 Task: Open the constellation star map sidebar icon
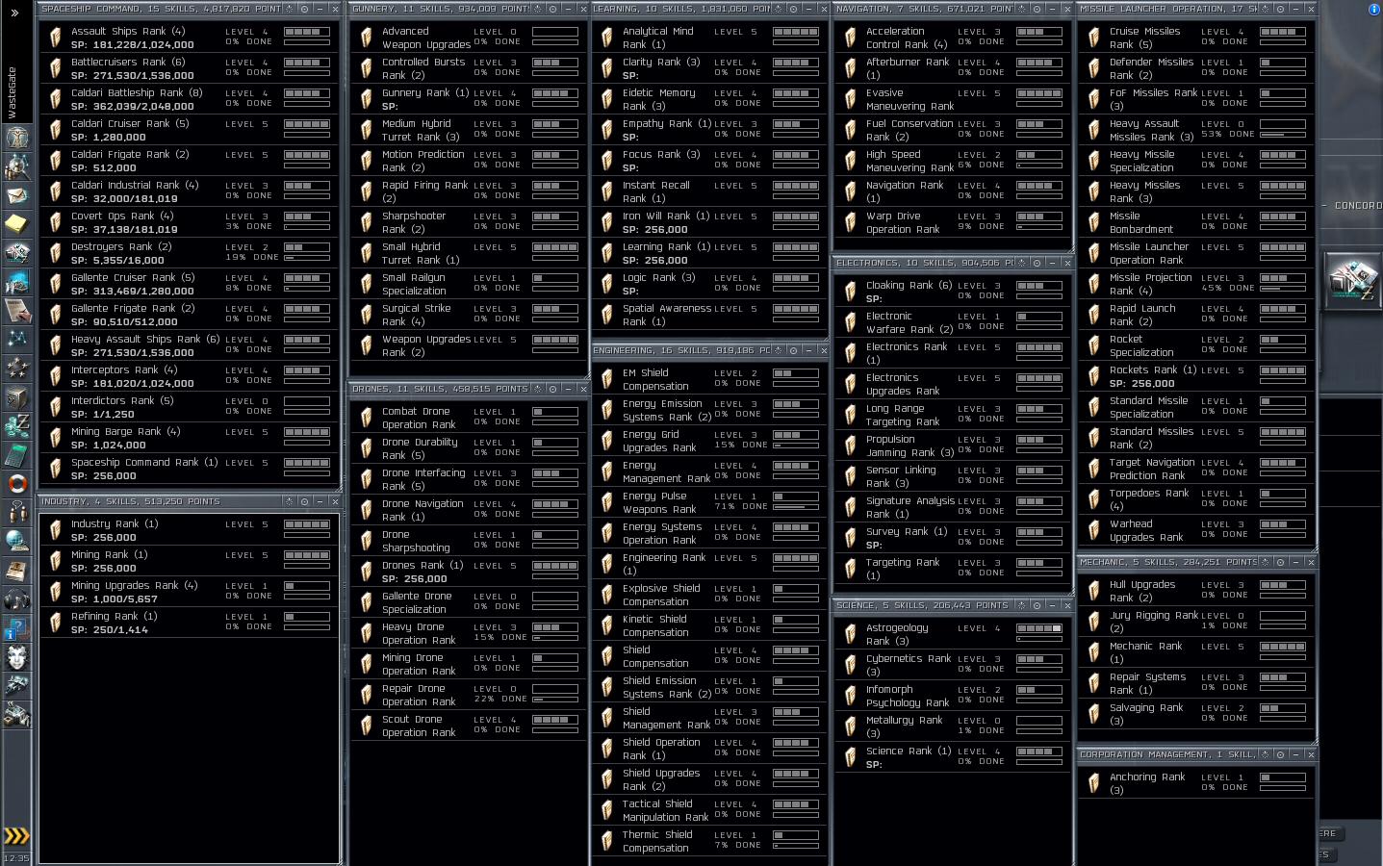[17, 339]
